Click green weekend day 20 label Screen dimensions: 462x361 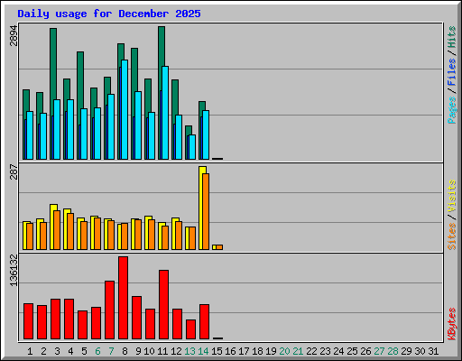(284, 351)
